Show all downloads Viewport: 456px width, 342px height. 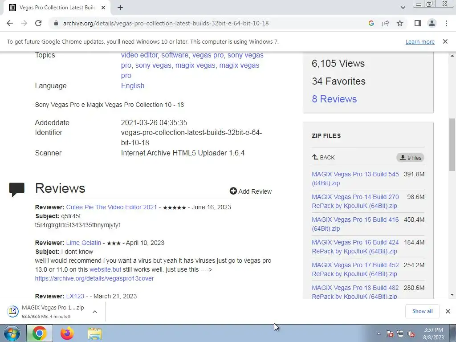tap(422, 311)
